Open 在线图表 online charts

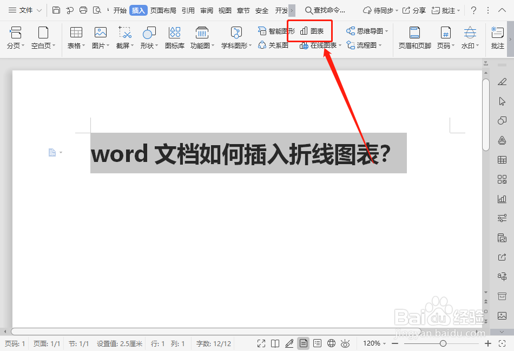(x=320, y=45)
